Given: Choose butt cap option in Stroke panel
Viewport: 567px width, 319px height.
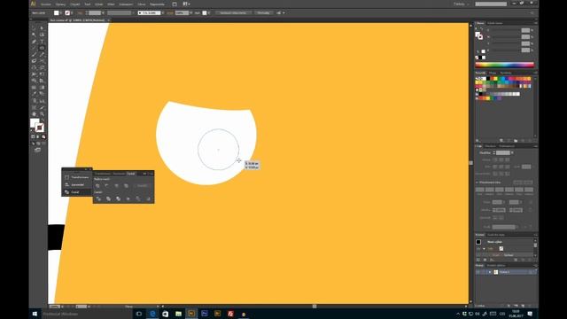Looking at the screenshot, I should click(x=495, y=159).
